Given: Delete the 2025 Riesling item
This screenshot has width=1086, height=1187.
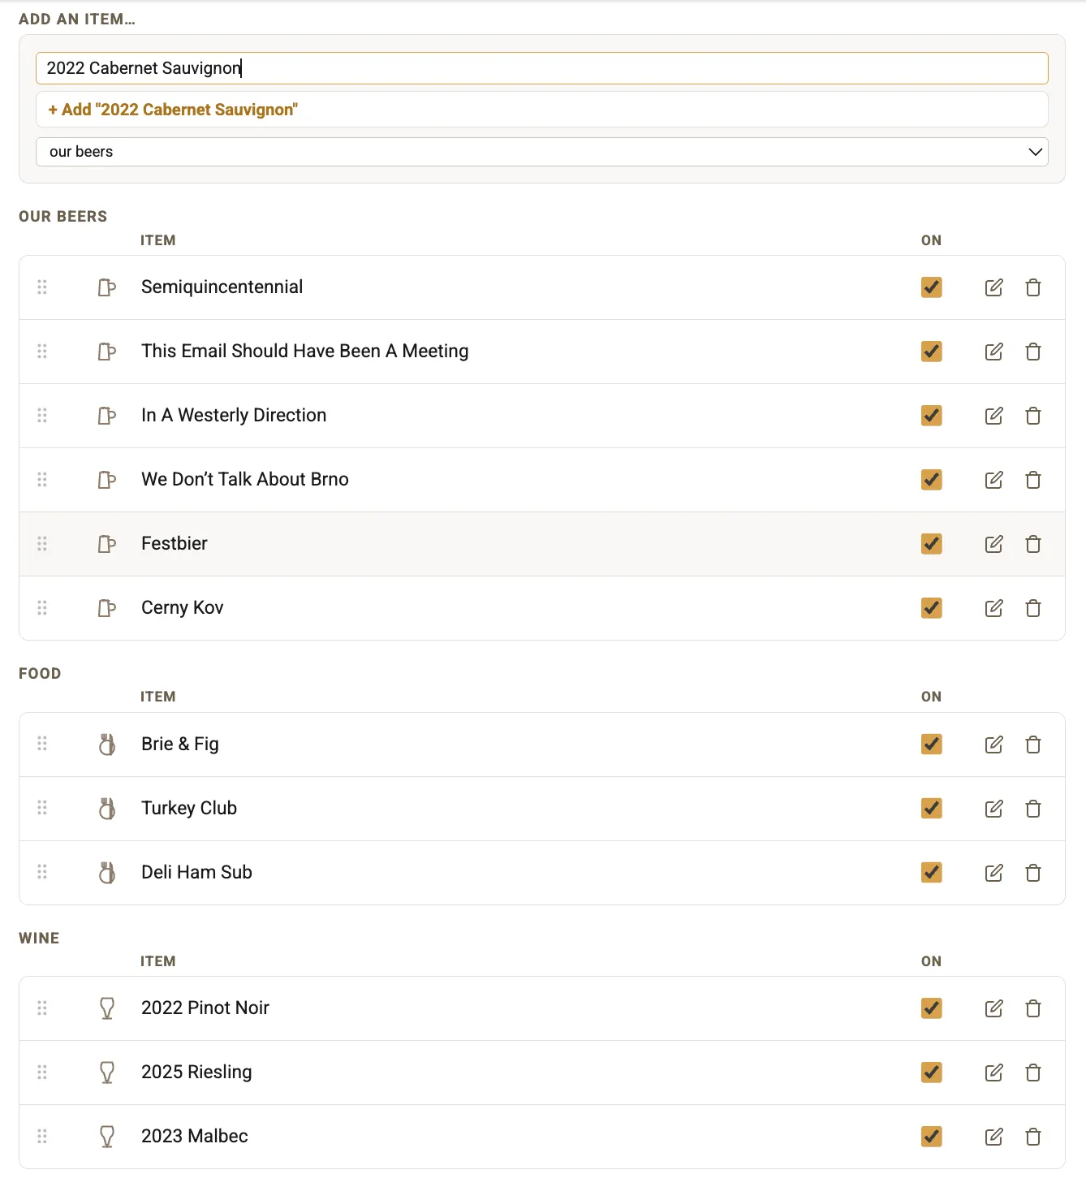Looking at the screenshot, I should click(x=1033, y=1073).
